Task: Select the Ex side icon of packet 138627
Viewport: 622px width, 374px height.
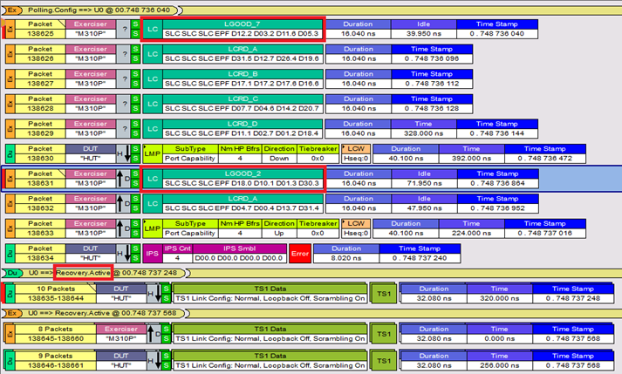Action: 10,79
